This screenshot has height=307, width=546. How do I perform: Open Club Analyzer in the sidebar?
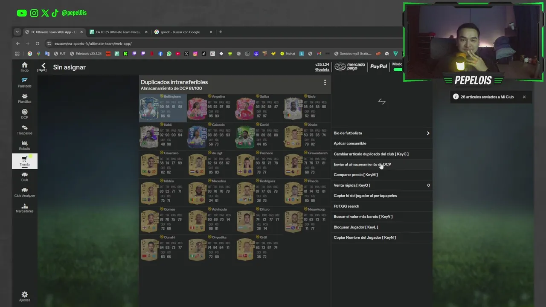[x=24, y=192]
